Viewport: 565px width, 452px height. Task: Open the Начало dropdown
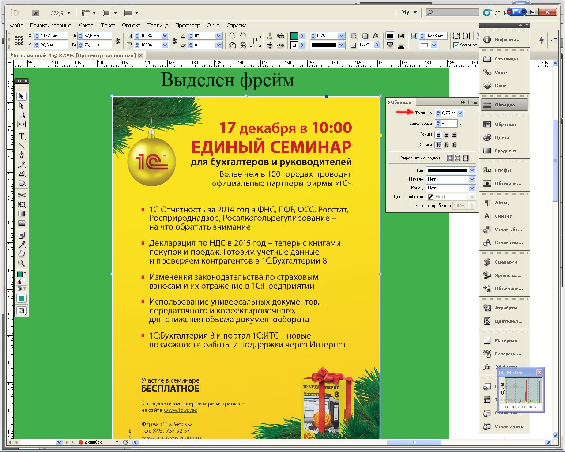click(x=472, y=179)
